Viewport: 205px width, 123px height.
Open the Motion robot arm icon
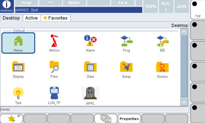[x=54, y=43]
